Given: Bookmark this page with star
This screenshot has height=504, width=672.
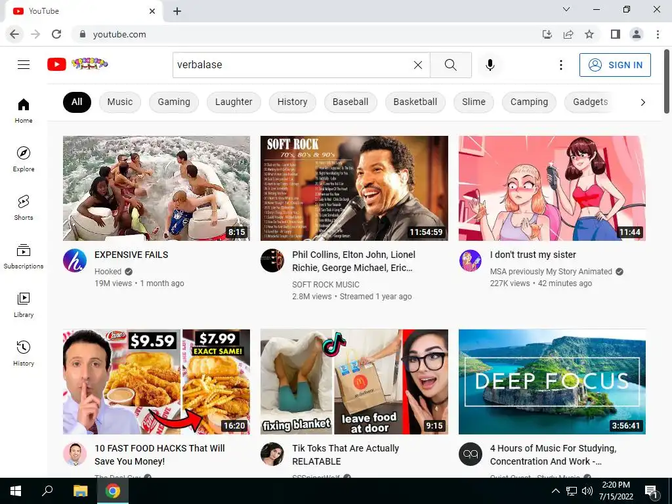Looking at the screenshot, I should 589,34.
